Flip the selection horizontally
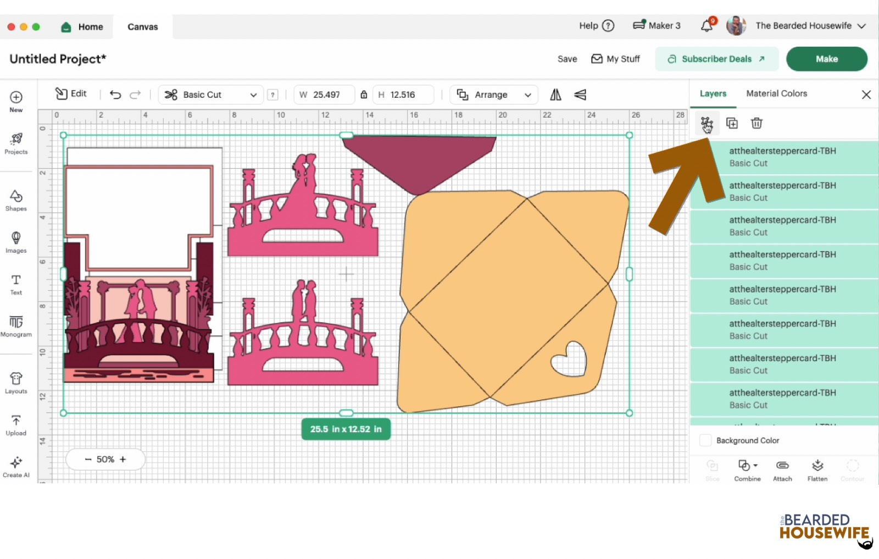The width and height of the screenshot is (879, 559). point(555,95)
